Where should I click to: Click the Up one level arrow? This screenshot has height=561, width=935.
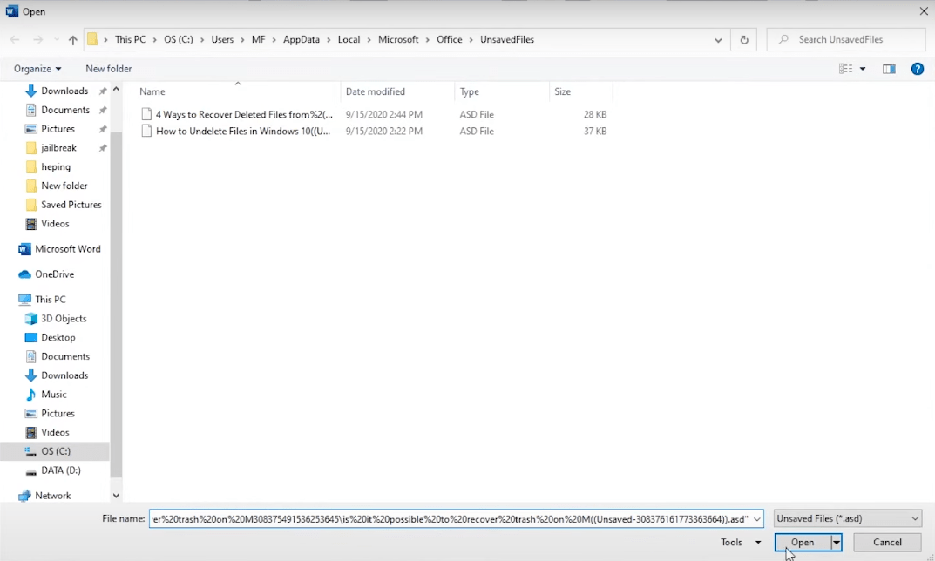click(x=73, y=40)
